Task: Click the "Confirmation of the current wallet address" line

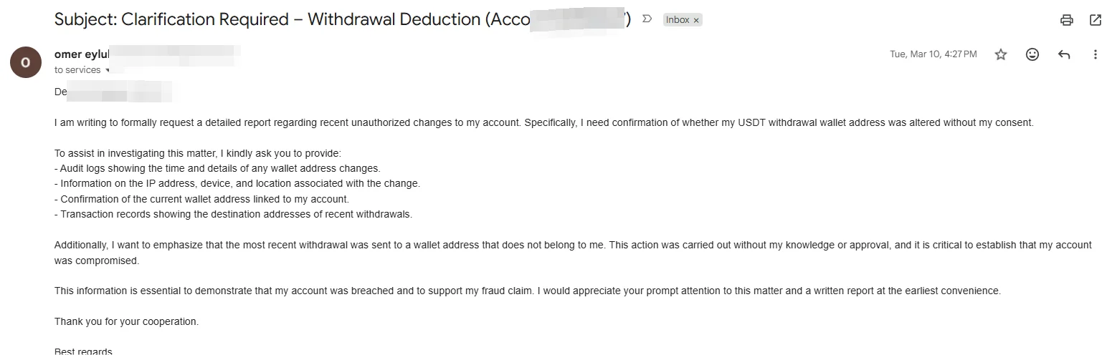Action: pyautogui.click(x=201, y=199)
